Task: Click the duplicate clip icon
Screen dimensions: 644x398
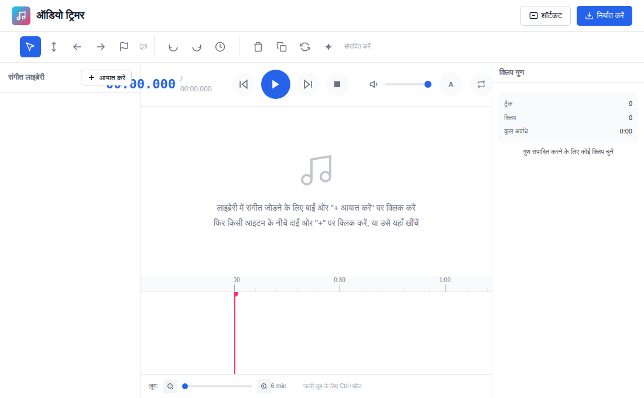Action: pos(282,47)
